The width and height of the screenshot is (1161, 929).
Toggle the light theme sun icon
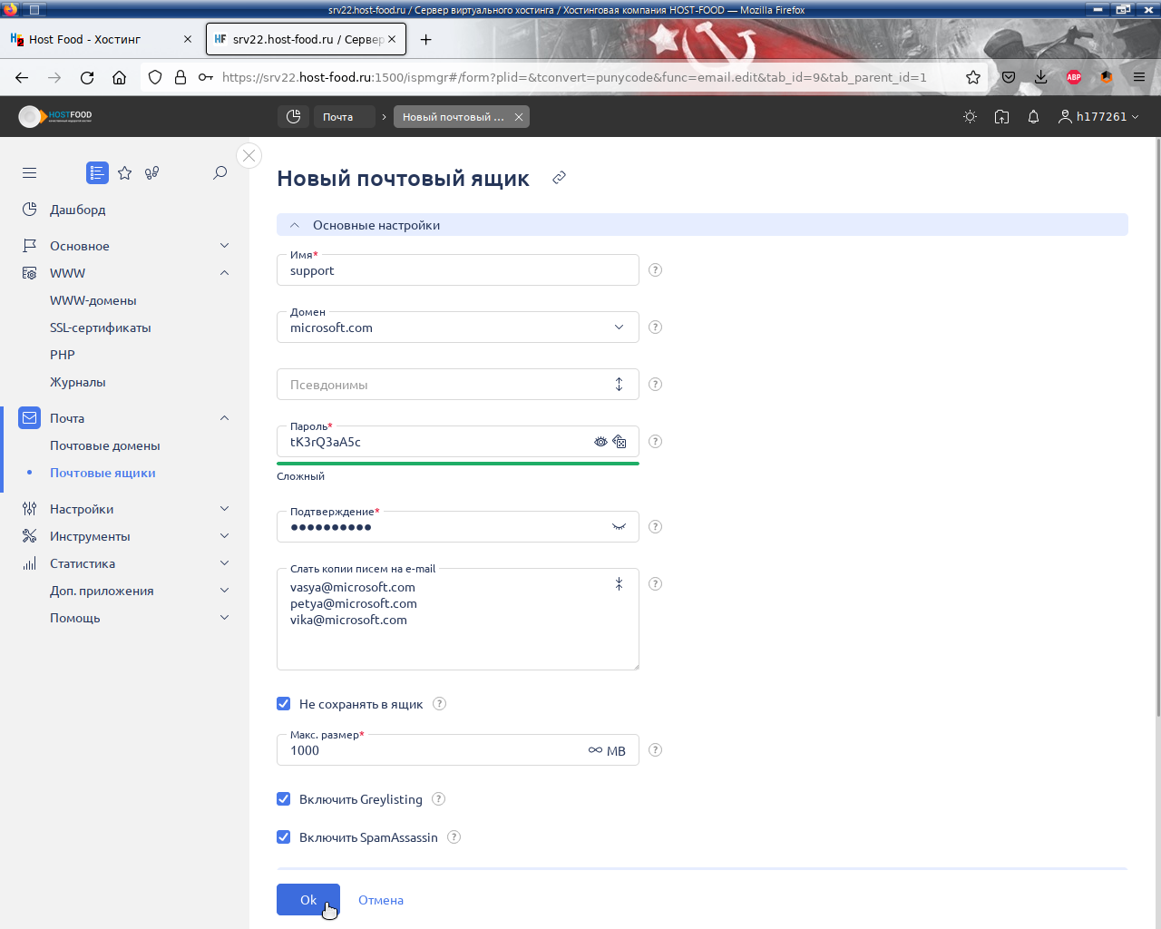[x=970, y=117]
